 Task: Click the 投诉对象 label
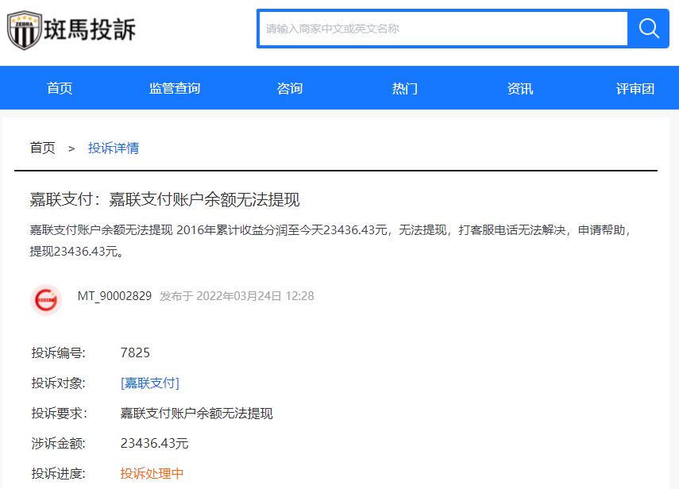click(59, 383)
